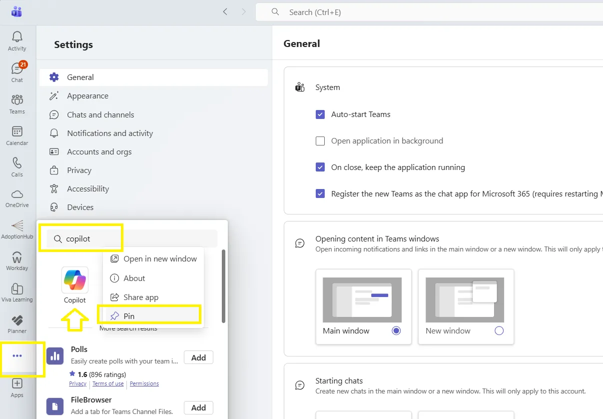Screen dimensions: 603x419
Task: Select Pin from the context menu
Action: (x=129, y=316)
